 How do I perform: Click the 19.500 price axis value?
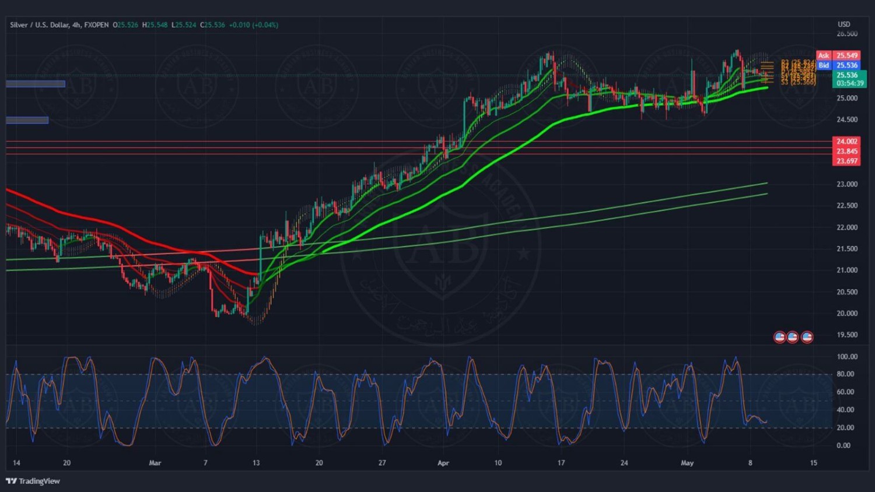click(847, 335)
